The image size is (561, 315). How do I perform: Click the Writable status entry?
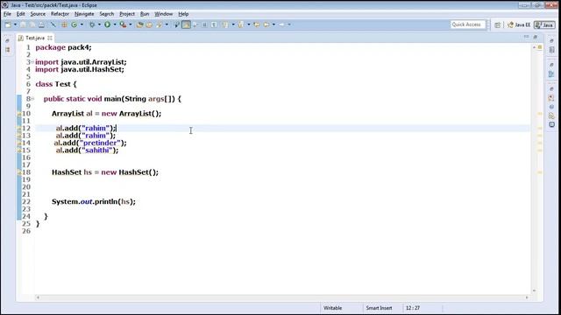coord(333,308)
